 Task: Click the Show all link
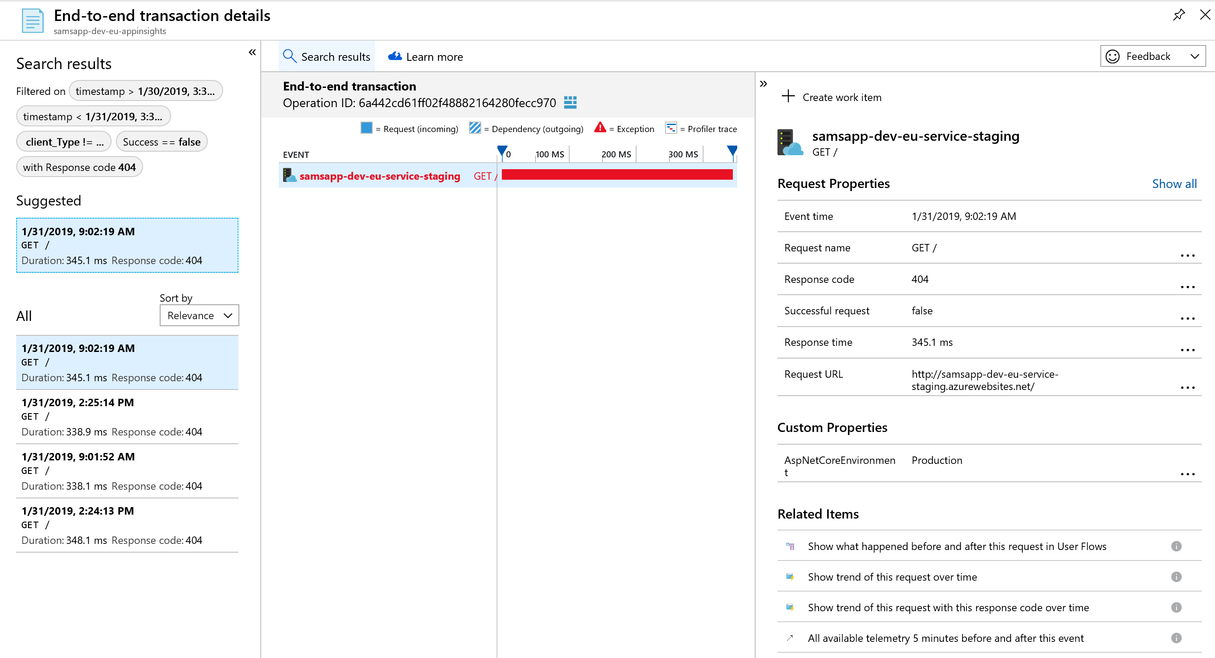point(1174,183)
